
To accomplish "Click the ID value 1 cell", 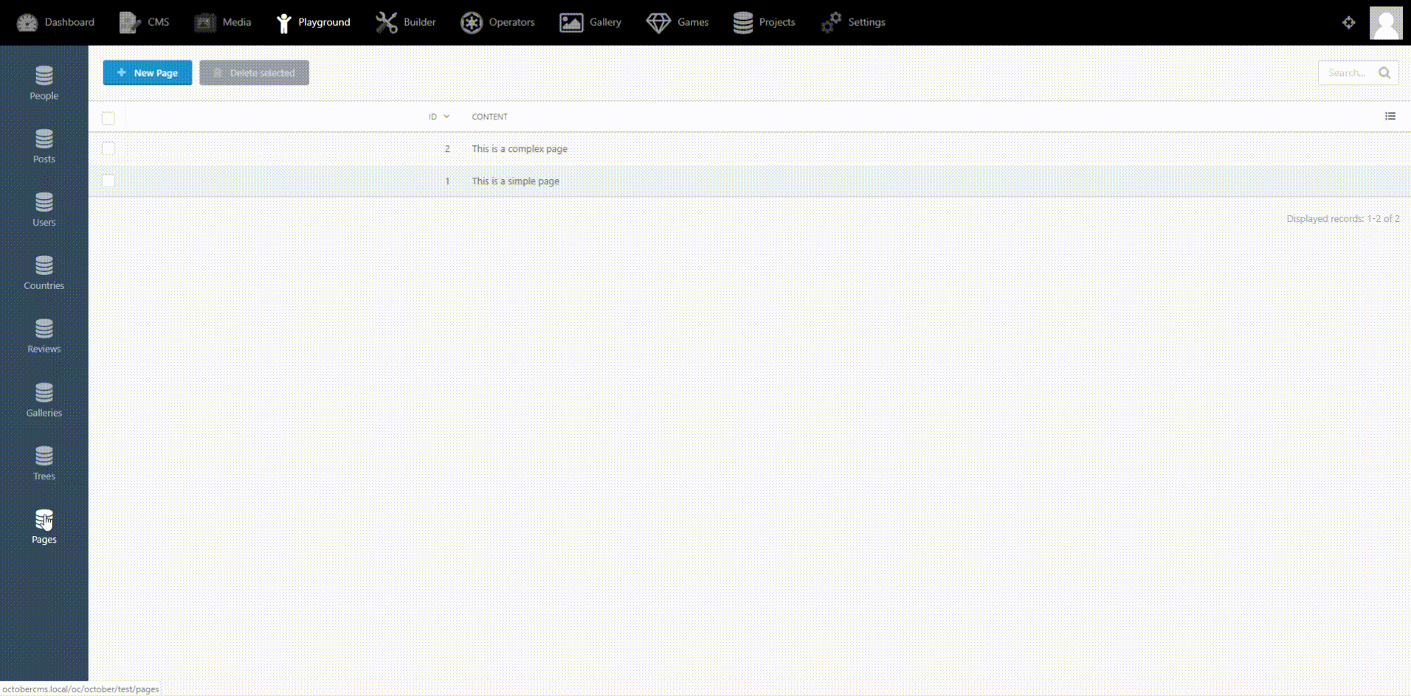I will coord(447,181).
